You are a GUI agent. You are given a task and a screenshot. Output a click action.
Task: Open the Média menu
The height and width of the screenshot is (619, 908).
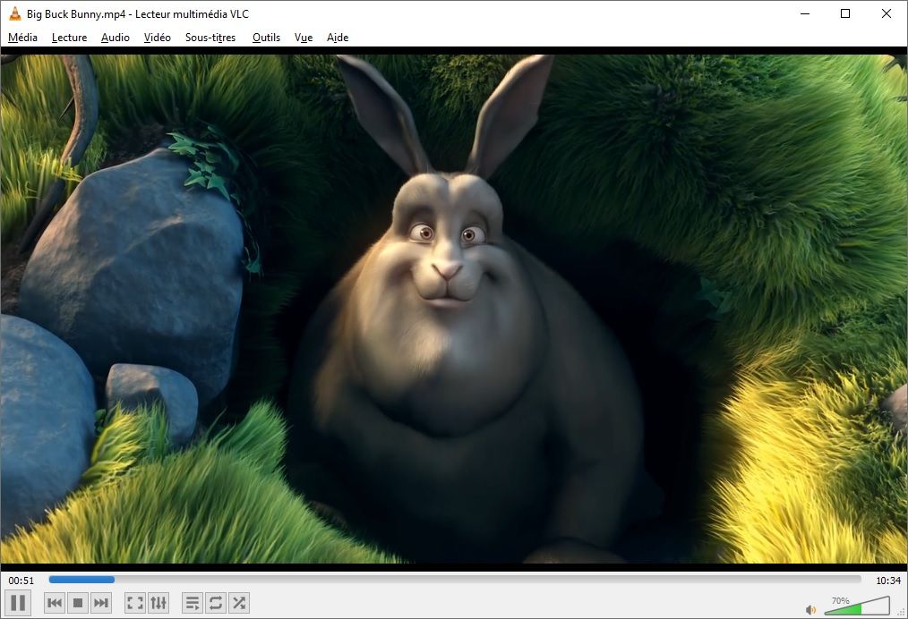click(x=22, y=38)
